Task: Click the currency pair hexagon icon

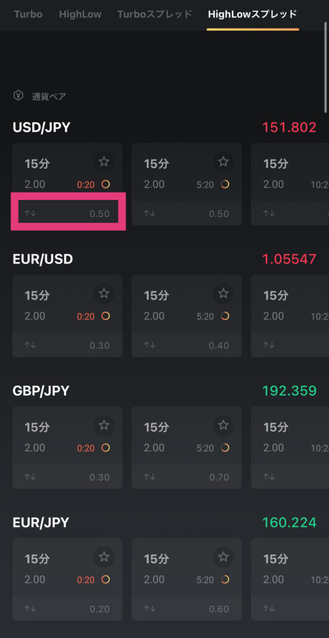Action: (19, 95)
